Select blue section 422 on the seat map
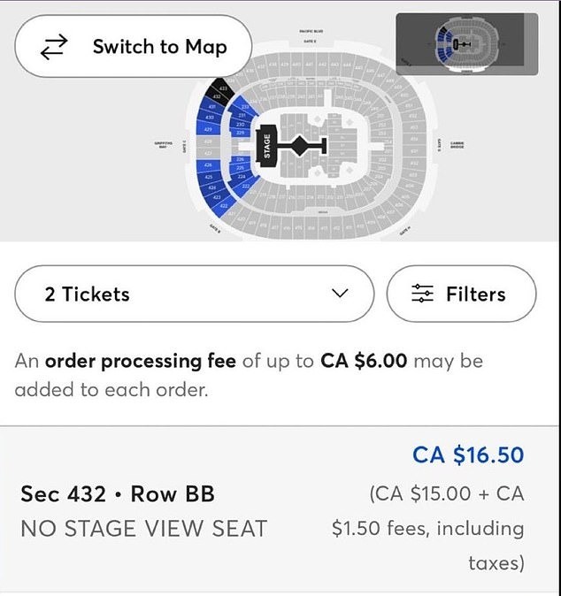This screenshot has width=561, height=596. click(x=225, y=205)
